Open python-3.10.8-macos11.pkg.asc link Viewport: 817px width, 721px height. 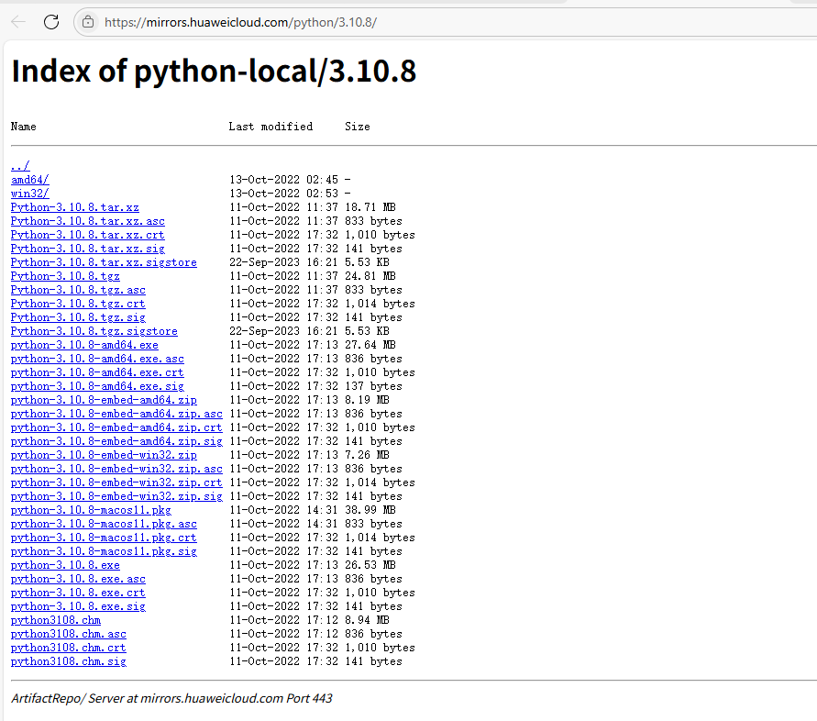[104, 524]
